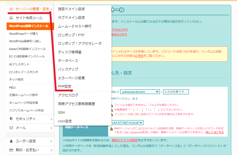Image resolution: width=237 pixels, height=155 pixels.
Task: Select PHP設定 from the server submenu
Action: (x=65, y=87)
